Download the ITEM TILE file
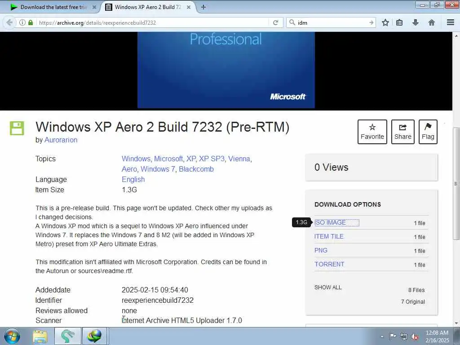 [x=329, y=236]
